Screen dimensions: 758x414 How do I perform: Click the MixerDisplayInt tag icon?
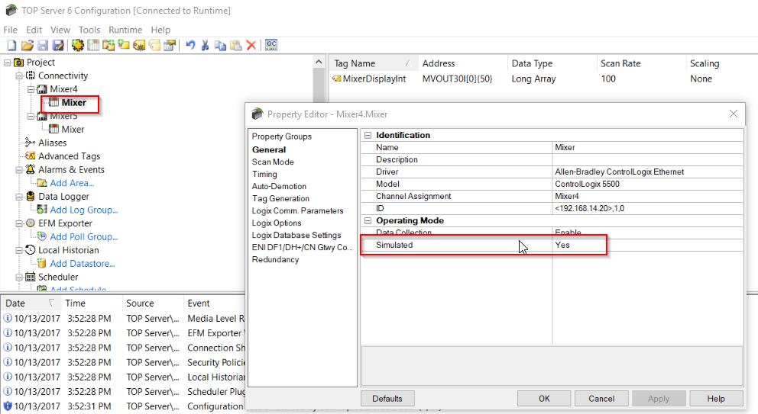(x=337, y=79)
